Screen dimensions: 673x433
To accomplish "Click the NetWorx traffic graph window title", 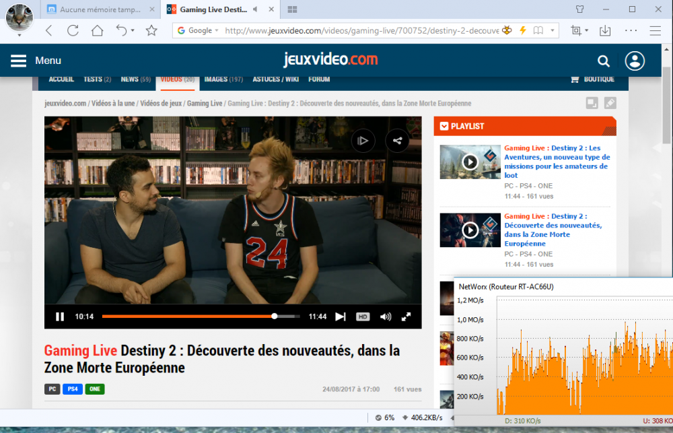I will [506, 286].
